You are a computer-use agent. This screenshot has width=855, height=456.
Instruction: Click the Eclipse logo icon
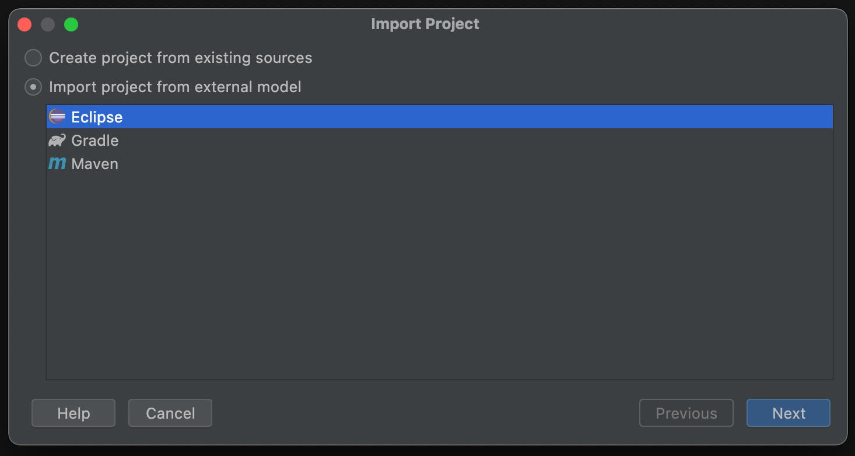point(57,117)
